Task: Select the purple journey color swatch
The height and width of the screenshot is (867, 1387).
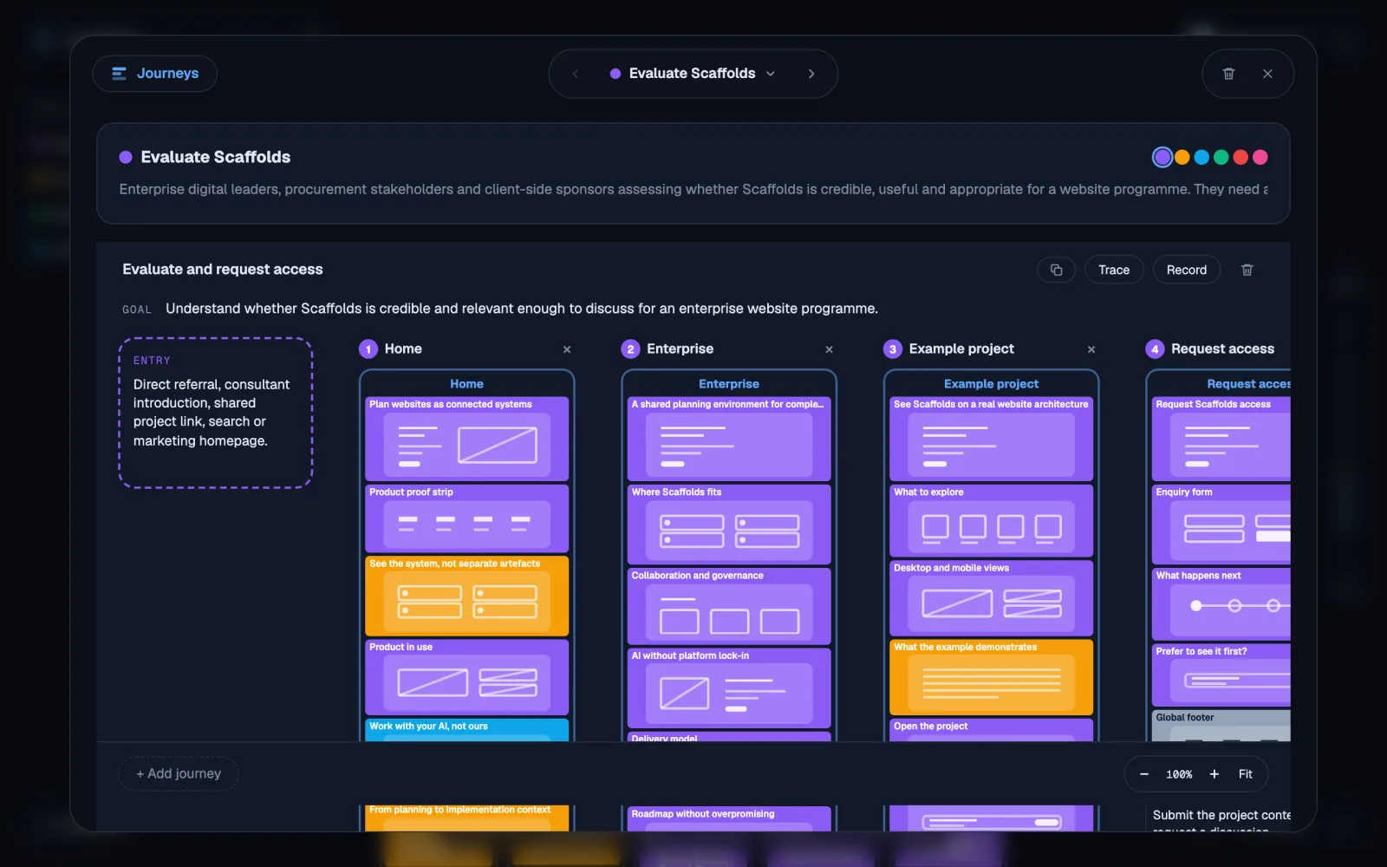Action: tap(1162, 157)
